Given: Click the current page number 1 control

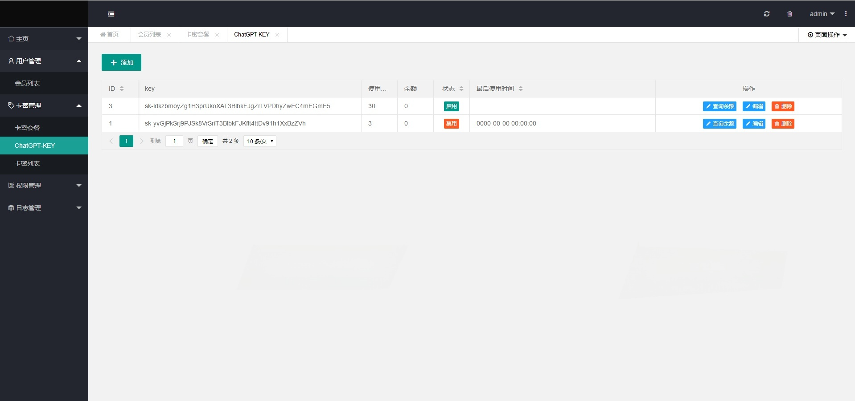Looking at the screenshot, I should (x=126, y=141).
